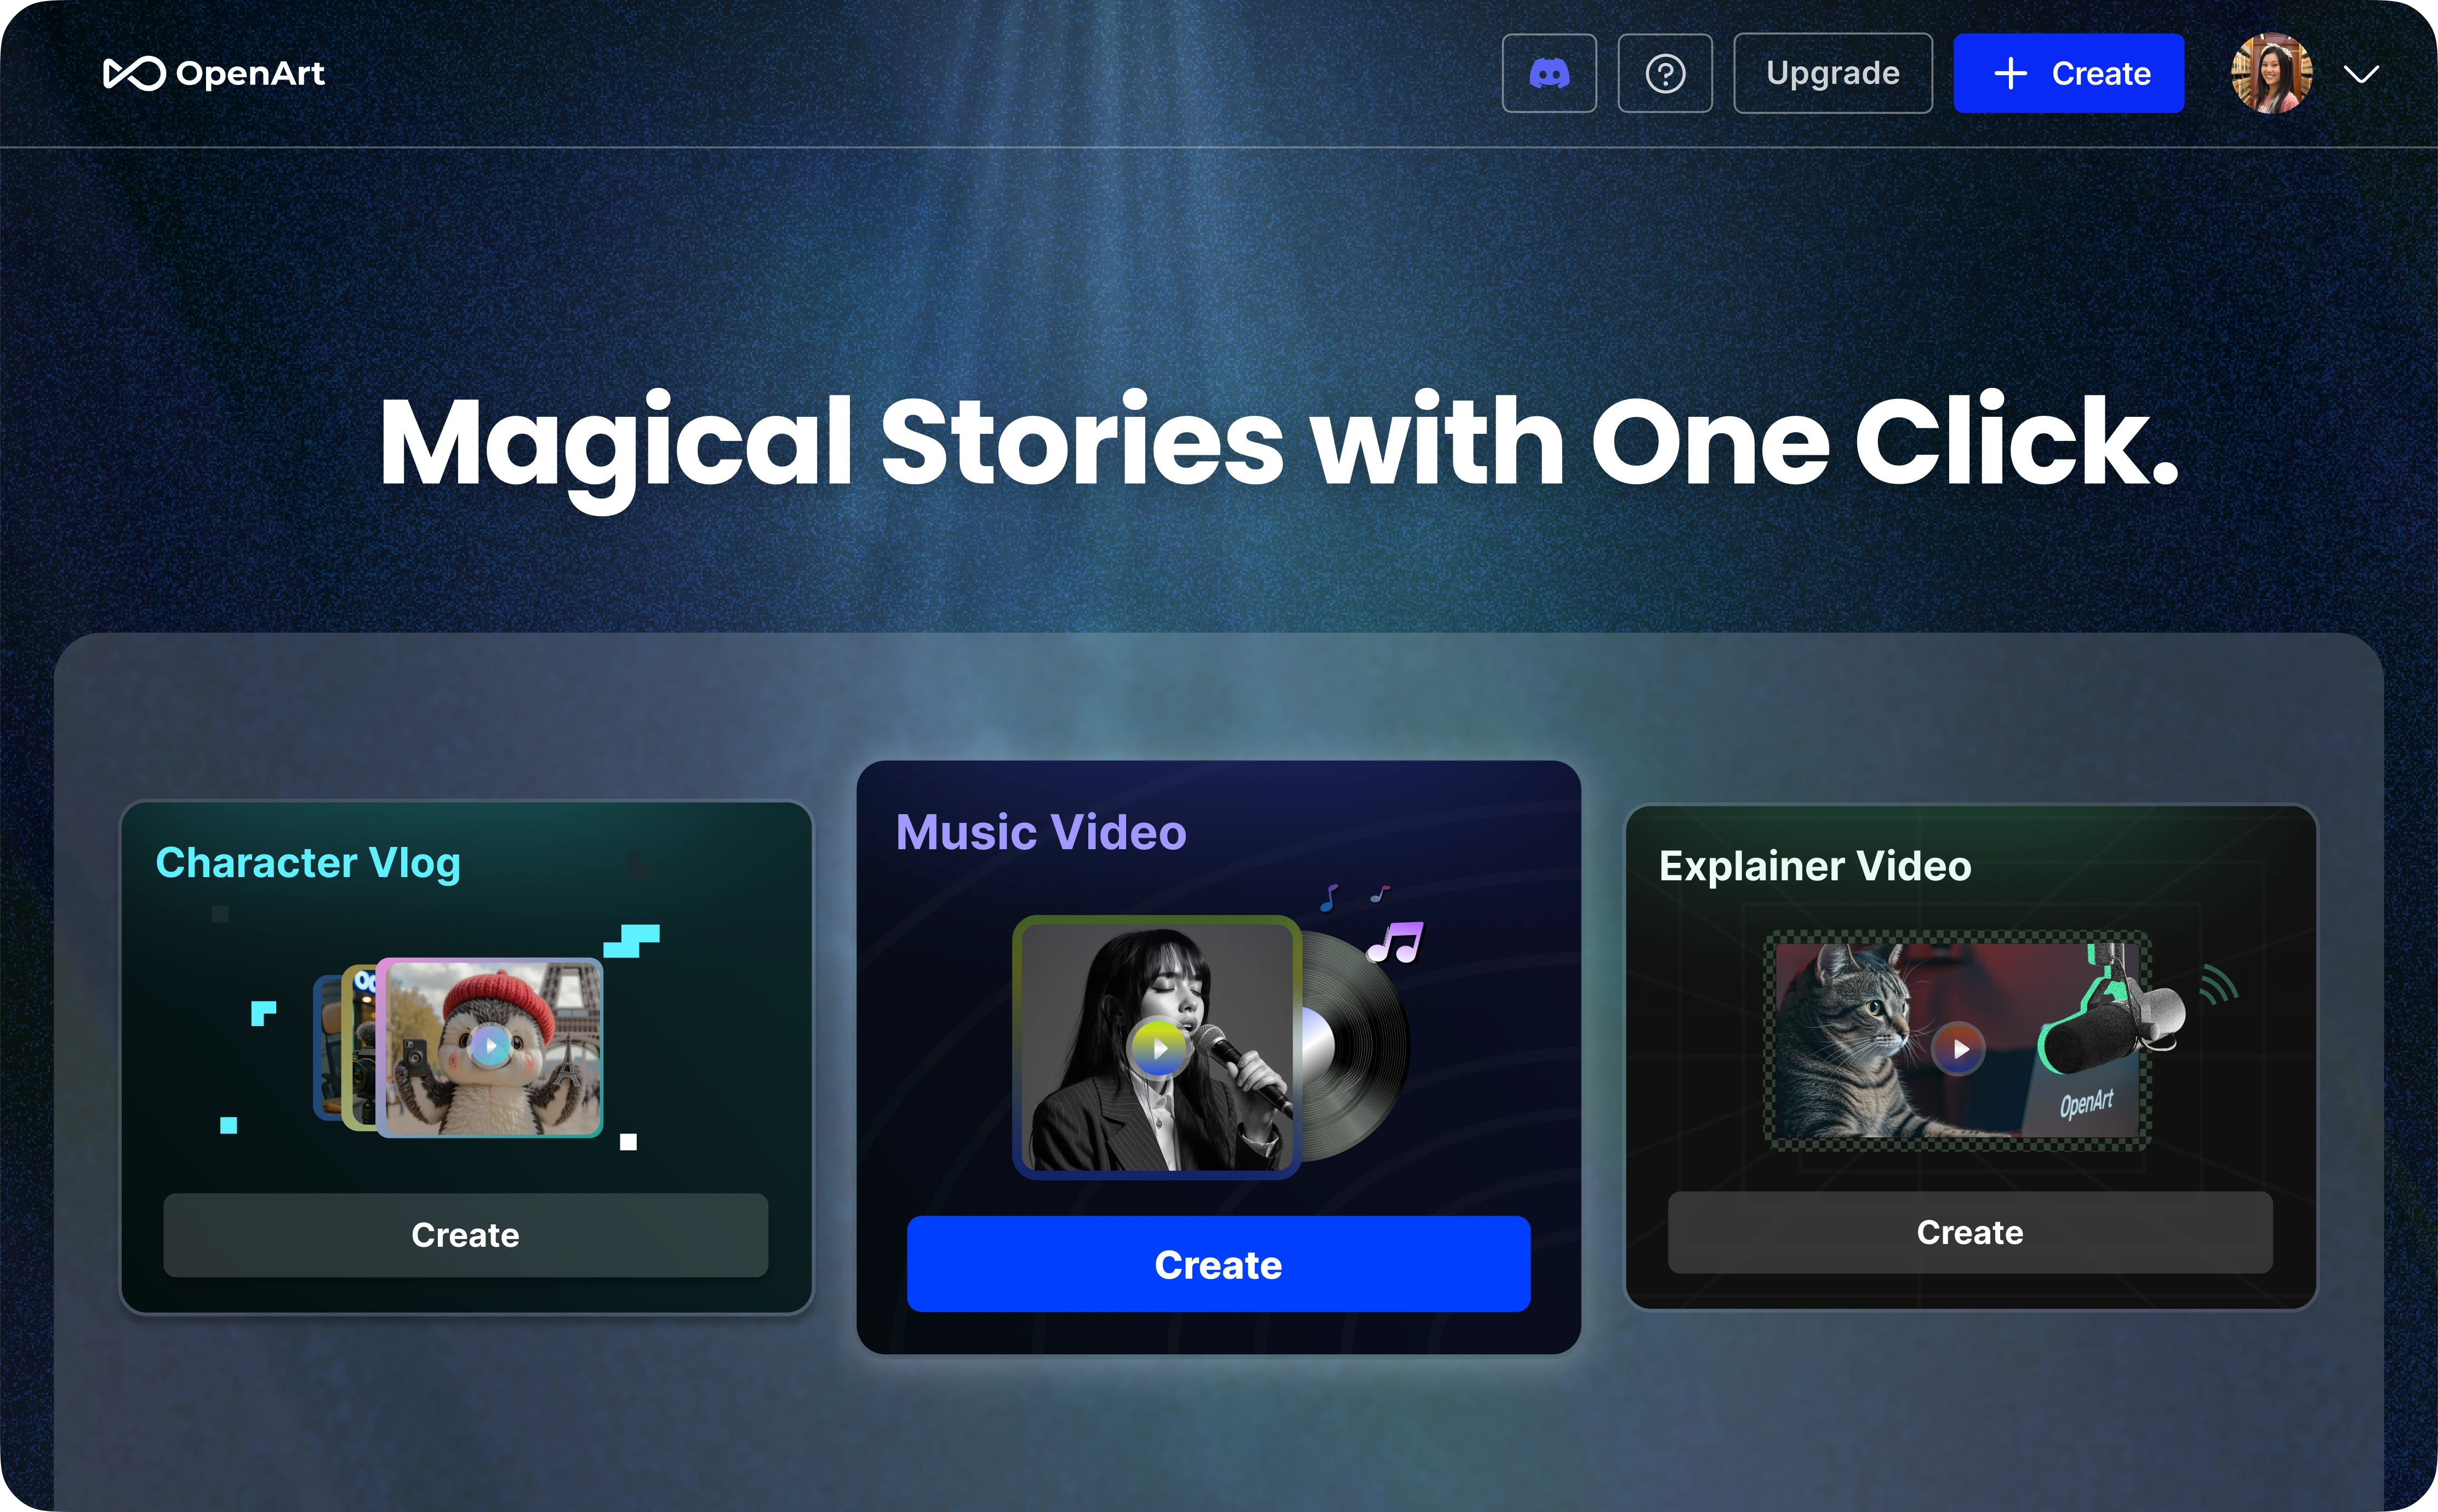Select the Music Video card title

tap(1041, 832)
